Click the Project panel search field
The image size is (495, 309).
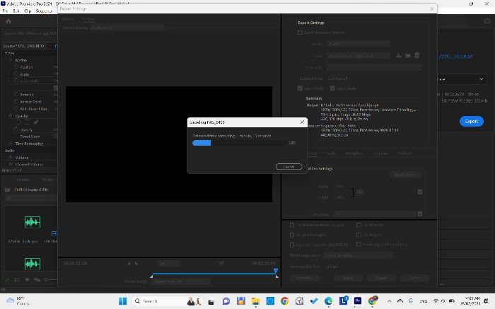coord(32,198)
